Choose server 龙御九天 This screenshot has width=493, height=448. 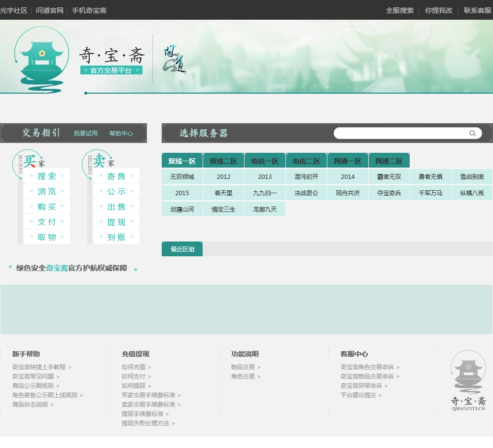265,209
